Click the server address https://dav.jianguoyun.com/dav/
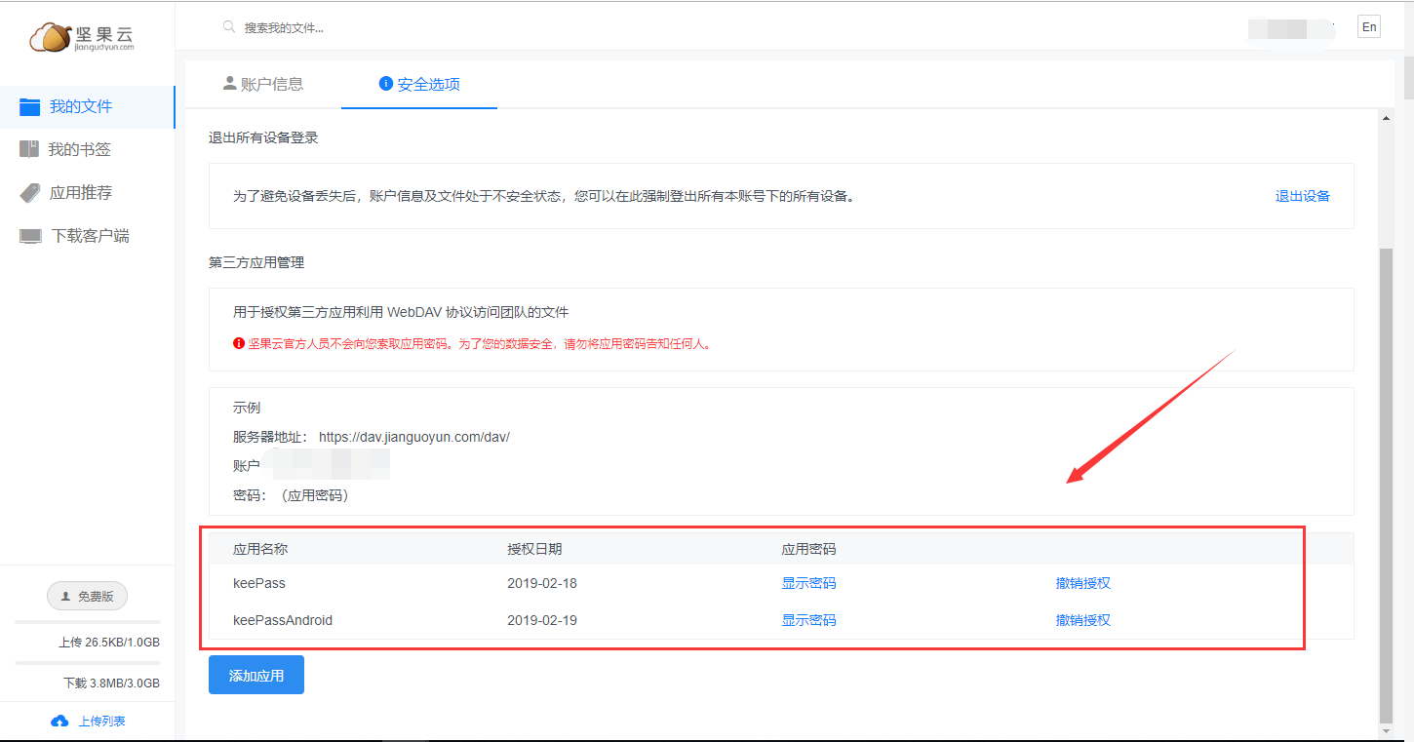 click(x=414, y=437)
